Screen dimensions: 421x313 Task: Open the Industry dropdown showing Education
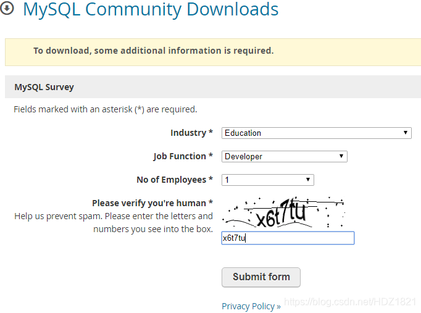tap(316, 133)
